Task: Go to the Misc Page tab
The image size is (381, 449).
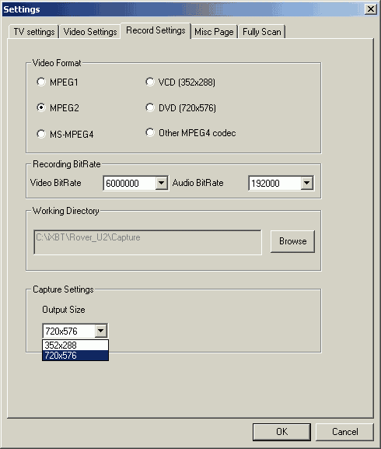Action: pyautogui.click(x=214, y=31)
